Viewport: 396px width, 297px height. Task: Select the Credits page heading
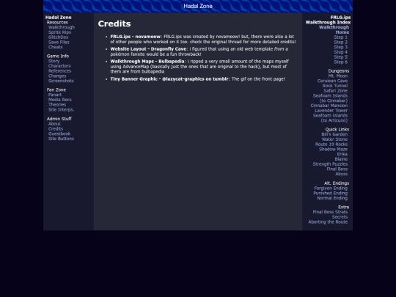(x=114, y=23)
